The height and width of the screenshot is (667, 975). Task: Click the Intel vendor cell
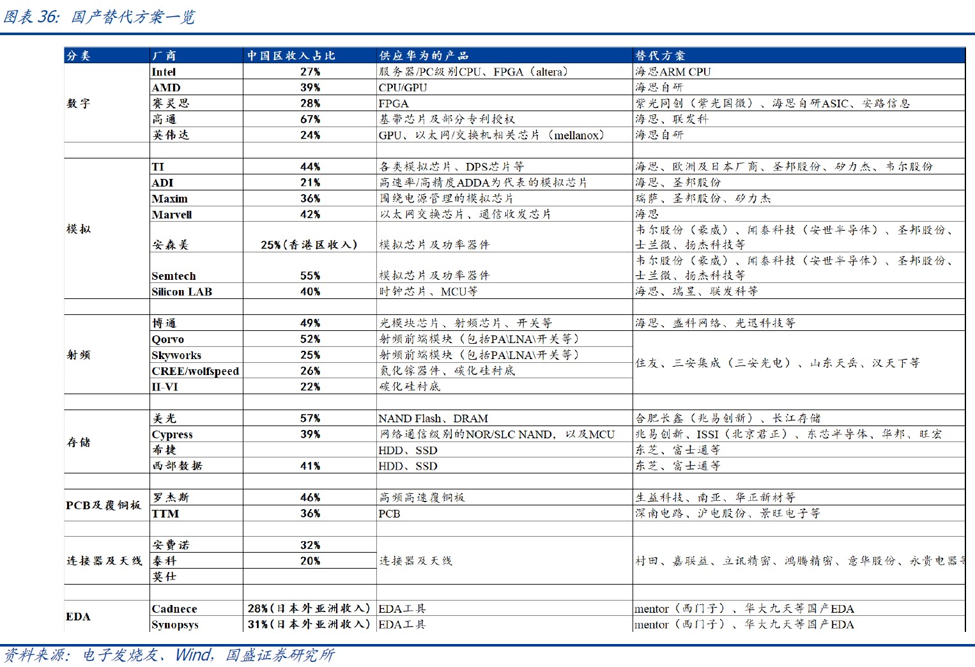click(x=196, y=72)
